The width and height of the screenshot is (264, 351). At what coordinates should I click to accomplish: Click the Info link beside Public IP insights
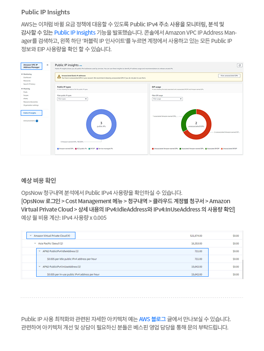81,66
